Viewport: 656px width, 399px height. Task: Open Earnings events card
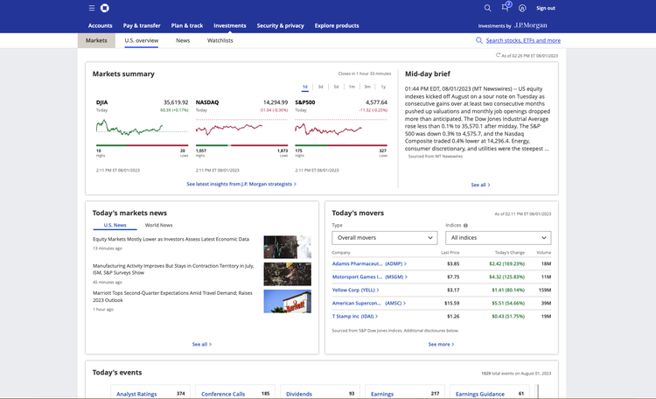pos(405,392)
